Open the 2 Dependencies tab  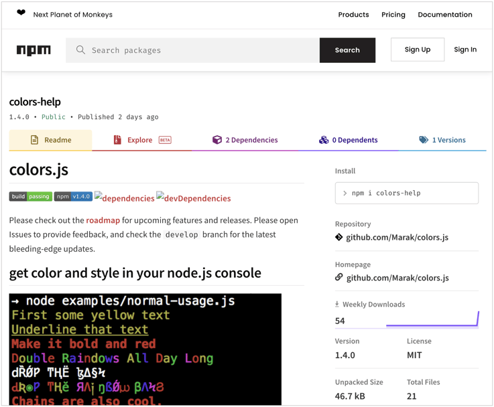[x=245, y=141]
